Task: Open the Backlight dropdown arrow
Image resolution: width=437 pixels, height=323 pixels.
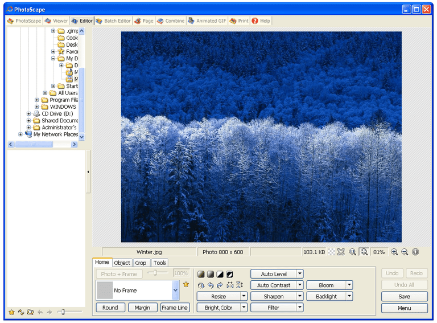Action: tap(349, 296)
